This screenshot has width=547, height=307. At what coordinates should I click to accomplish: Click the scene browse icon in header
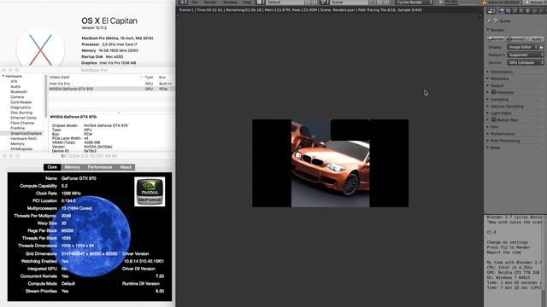coord(325,2)
